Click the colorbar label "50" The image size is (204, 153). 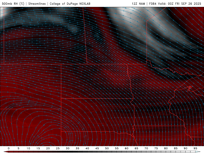coord(107,148)
